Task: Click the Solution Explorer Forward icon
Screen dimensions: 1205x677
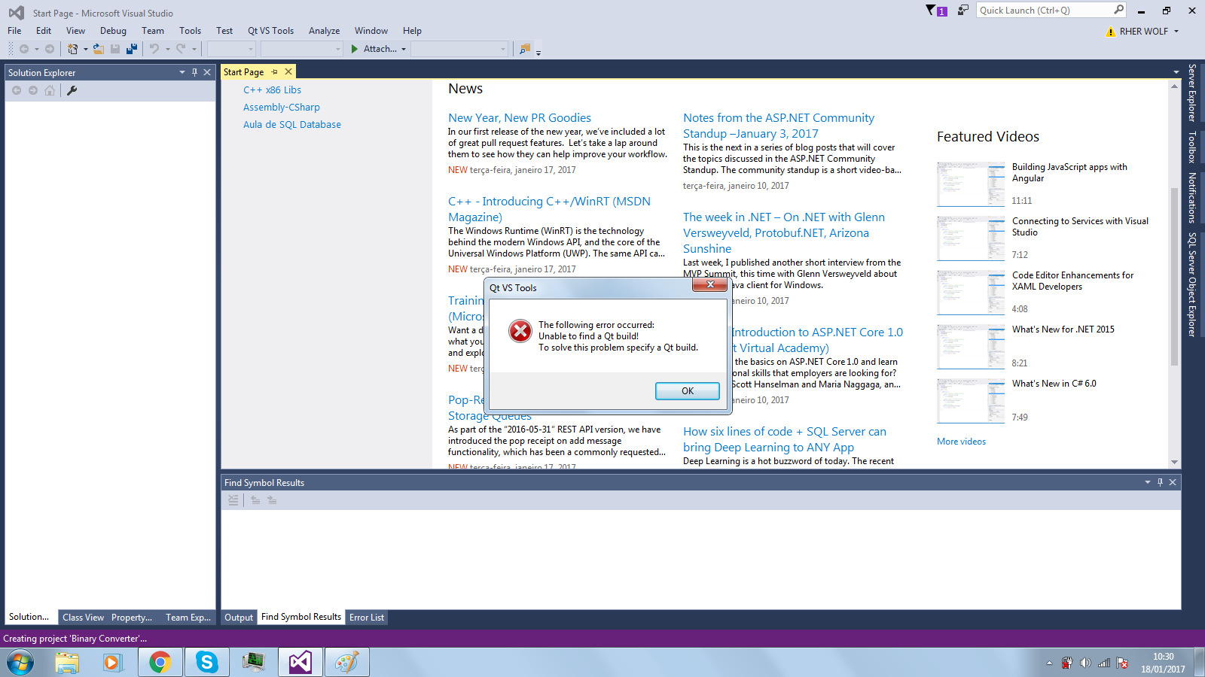Action: pyautogui.click(x=33, y=90)
